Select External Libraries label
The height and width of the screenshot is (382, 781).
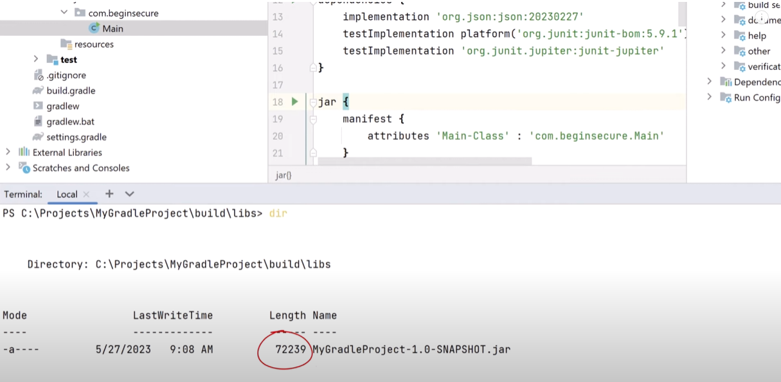click(x=67, y=152)
